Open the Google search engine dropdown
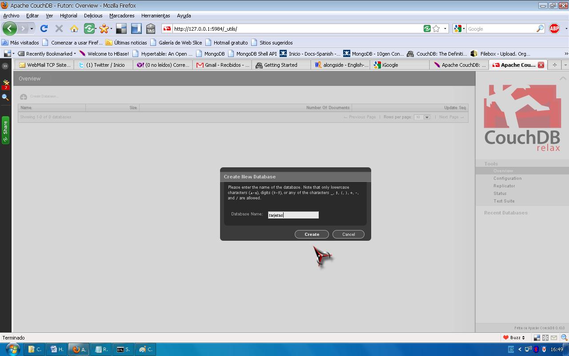This screenshot has height=356, width=569. click(x=459, y=28)
